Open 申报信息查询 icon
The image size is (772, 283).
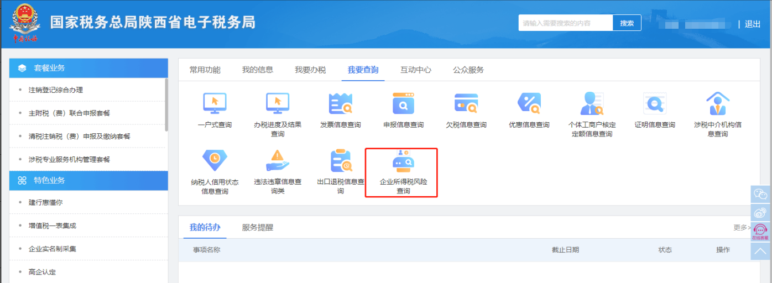[x=404, y=103]
